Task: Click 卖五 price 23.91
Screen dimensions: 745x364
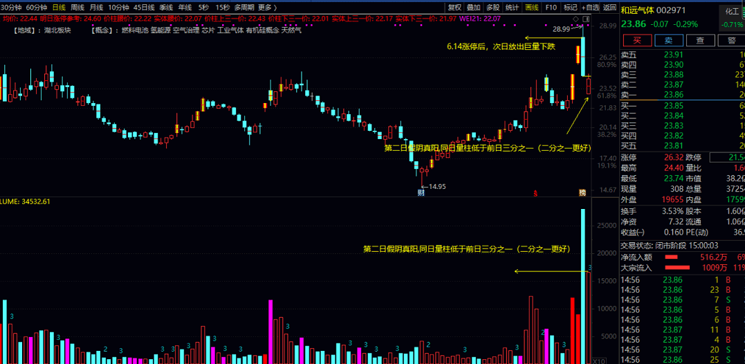Action: (673, 55)
